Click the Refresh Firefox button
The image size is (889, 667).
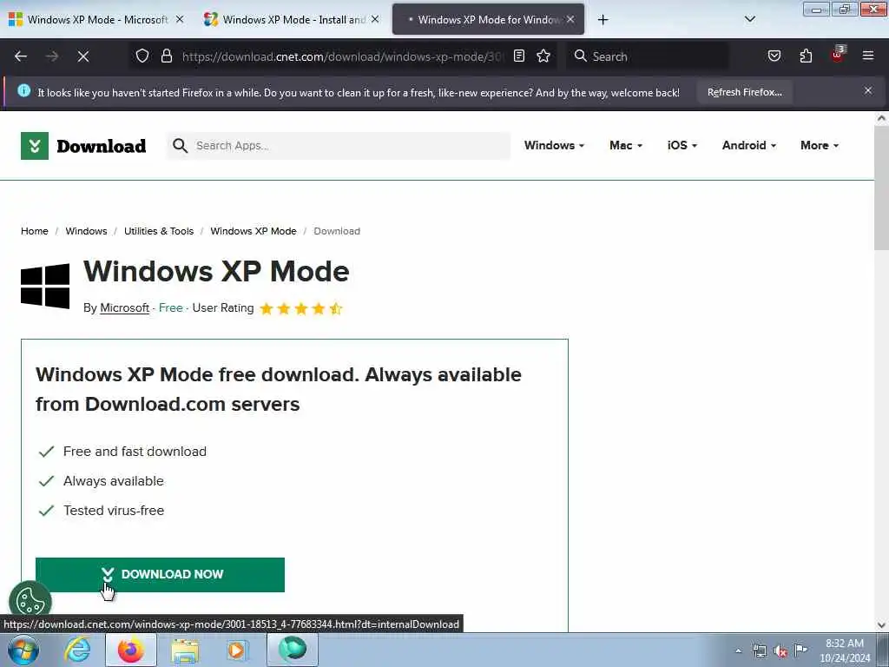744,92
